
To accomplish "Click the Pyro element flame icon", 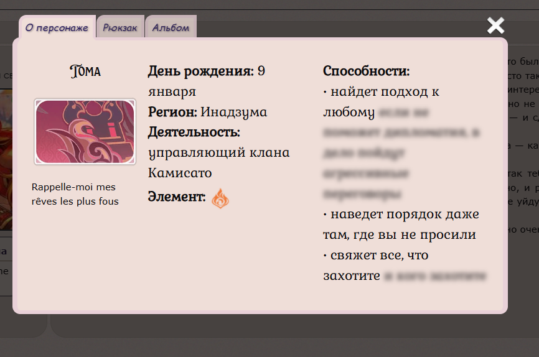I will click(220, 198).
